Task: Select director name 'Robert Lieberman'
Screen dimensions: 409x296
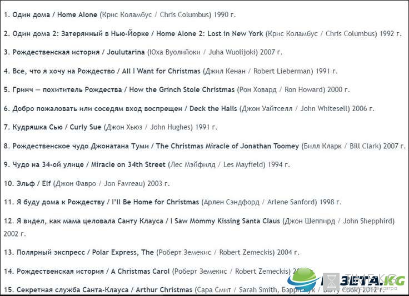Action: click(x=282, y=71)
